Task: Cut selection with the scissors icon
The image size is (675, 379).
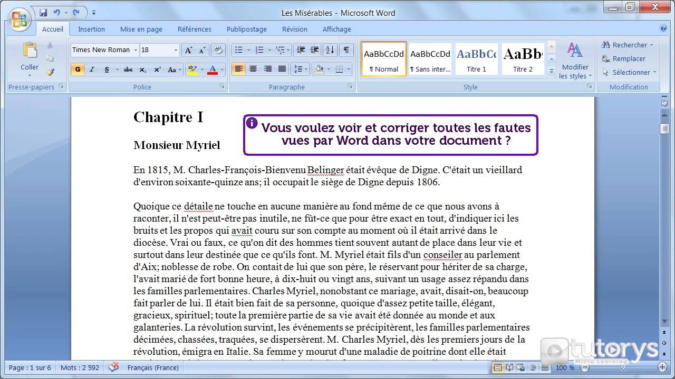Action: (50, 45)
